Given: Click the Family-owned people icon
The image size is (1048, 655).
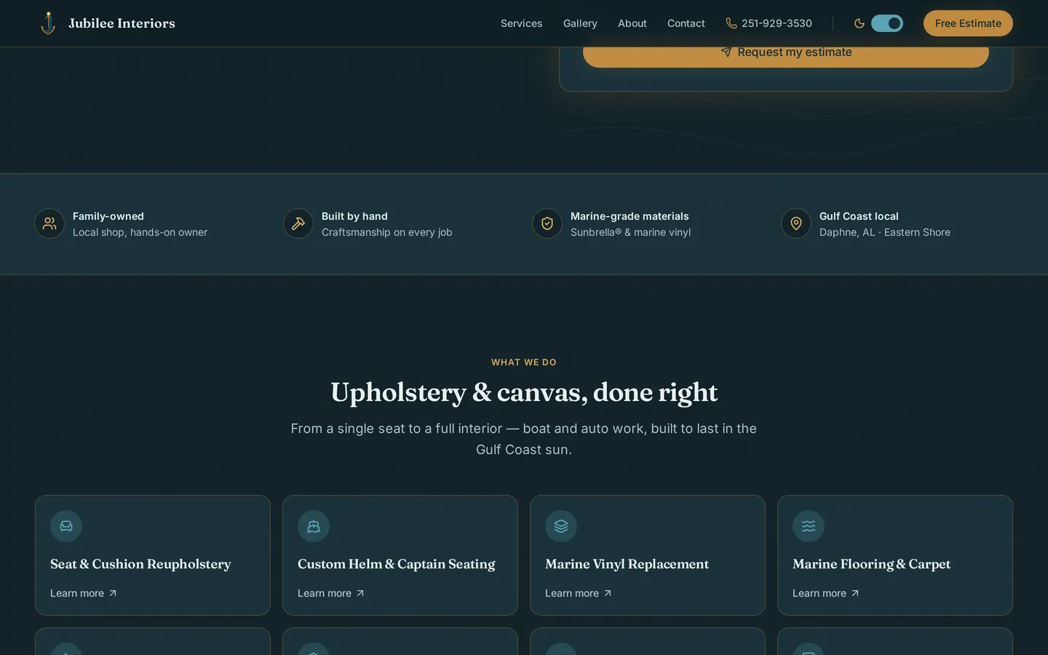Looking at the screenshot, I should (x=49, y=223).
